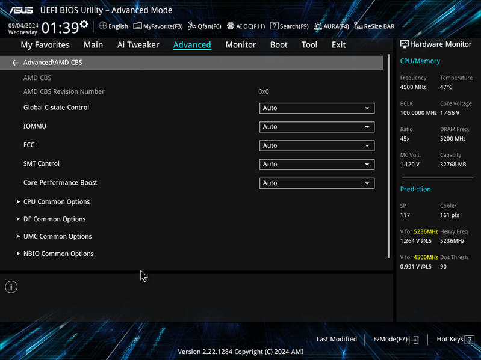The width and height of the screenshot is (481, 360).
Task: Open the SMT Control dropdown
Action: [x=317, y=165]
